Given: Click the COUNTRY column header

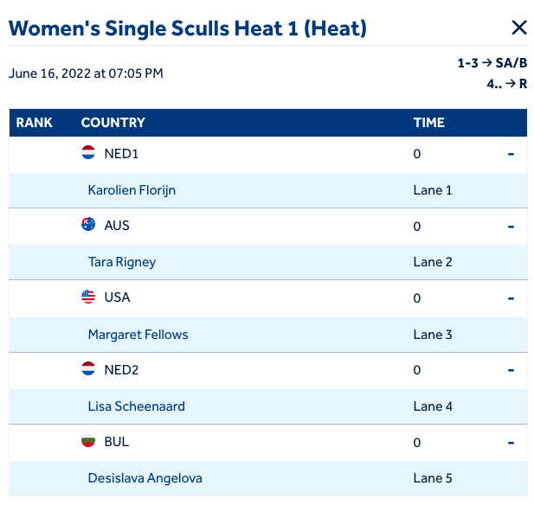Looking at the screenshot, I should [x=113, y=123].
